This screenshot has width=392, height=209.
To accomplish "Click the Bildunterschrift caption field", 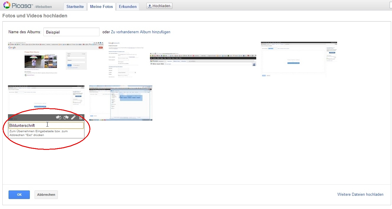I will [x=46, y=125].
